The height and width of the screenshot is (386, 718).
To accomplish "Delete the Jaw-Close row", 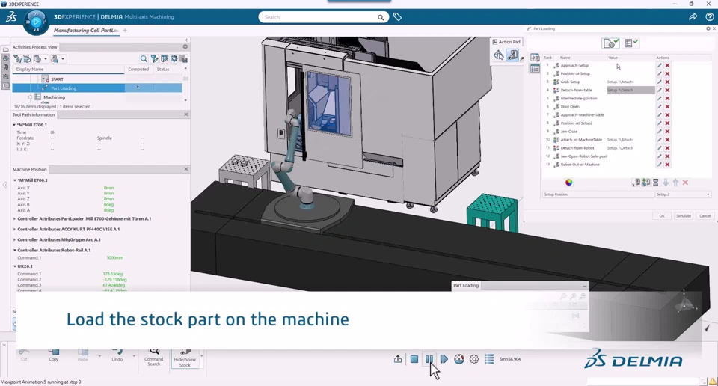I will pos(668,132).
